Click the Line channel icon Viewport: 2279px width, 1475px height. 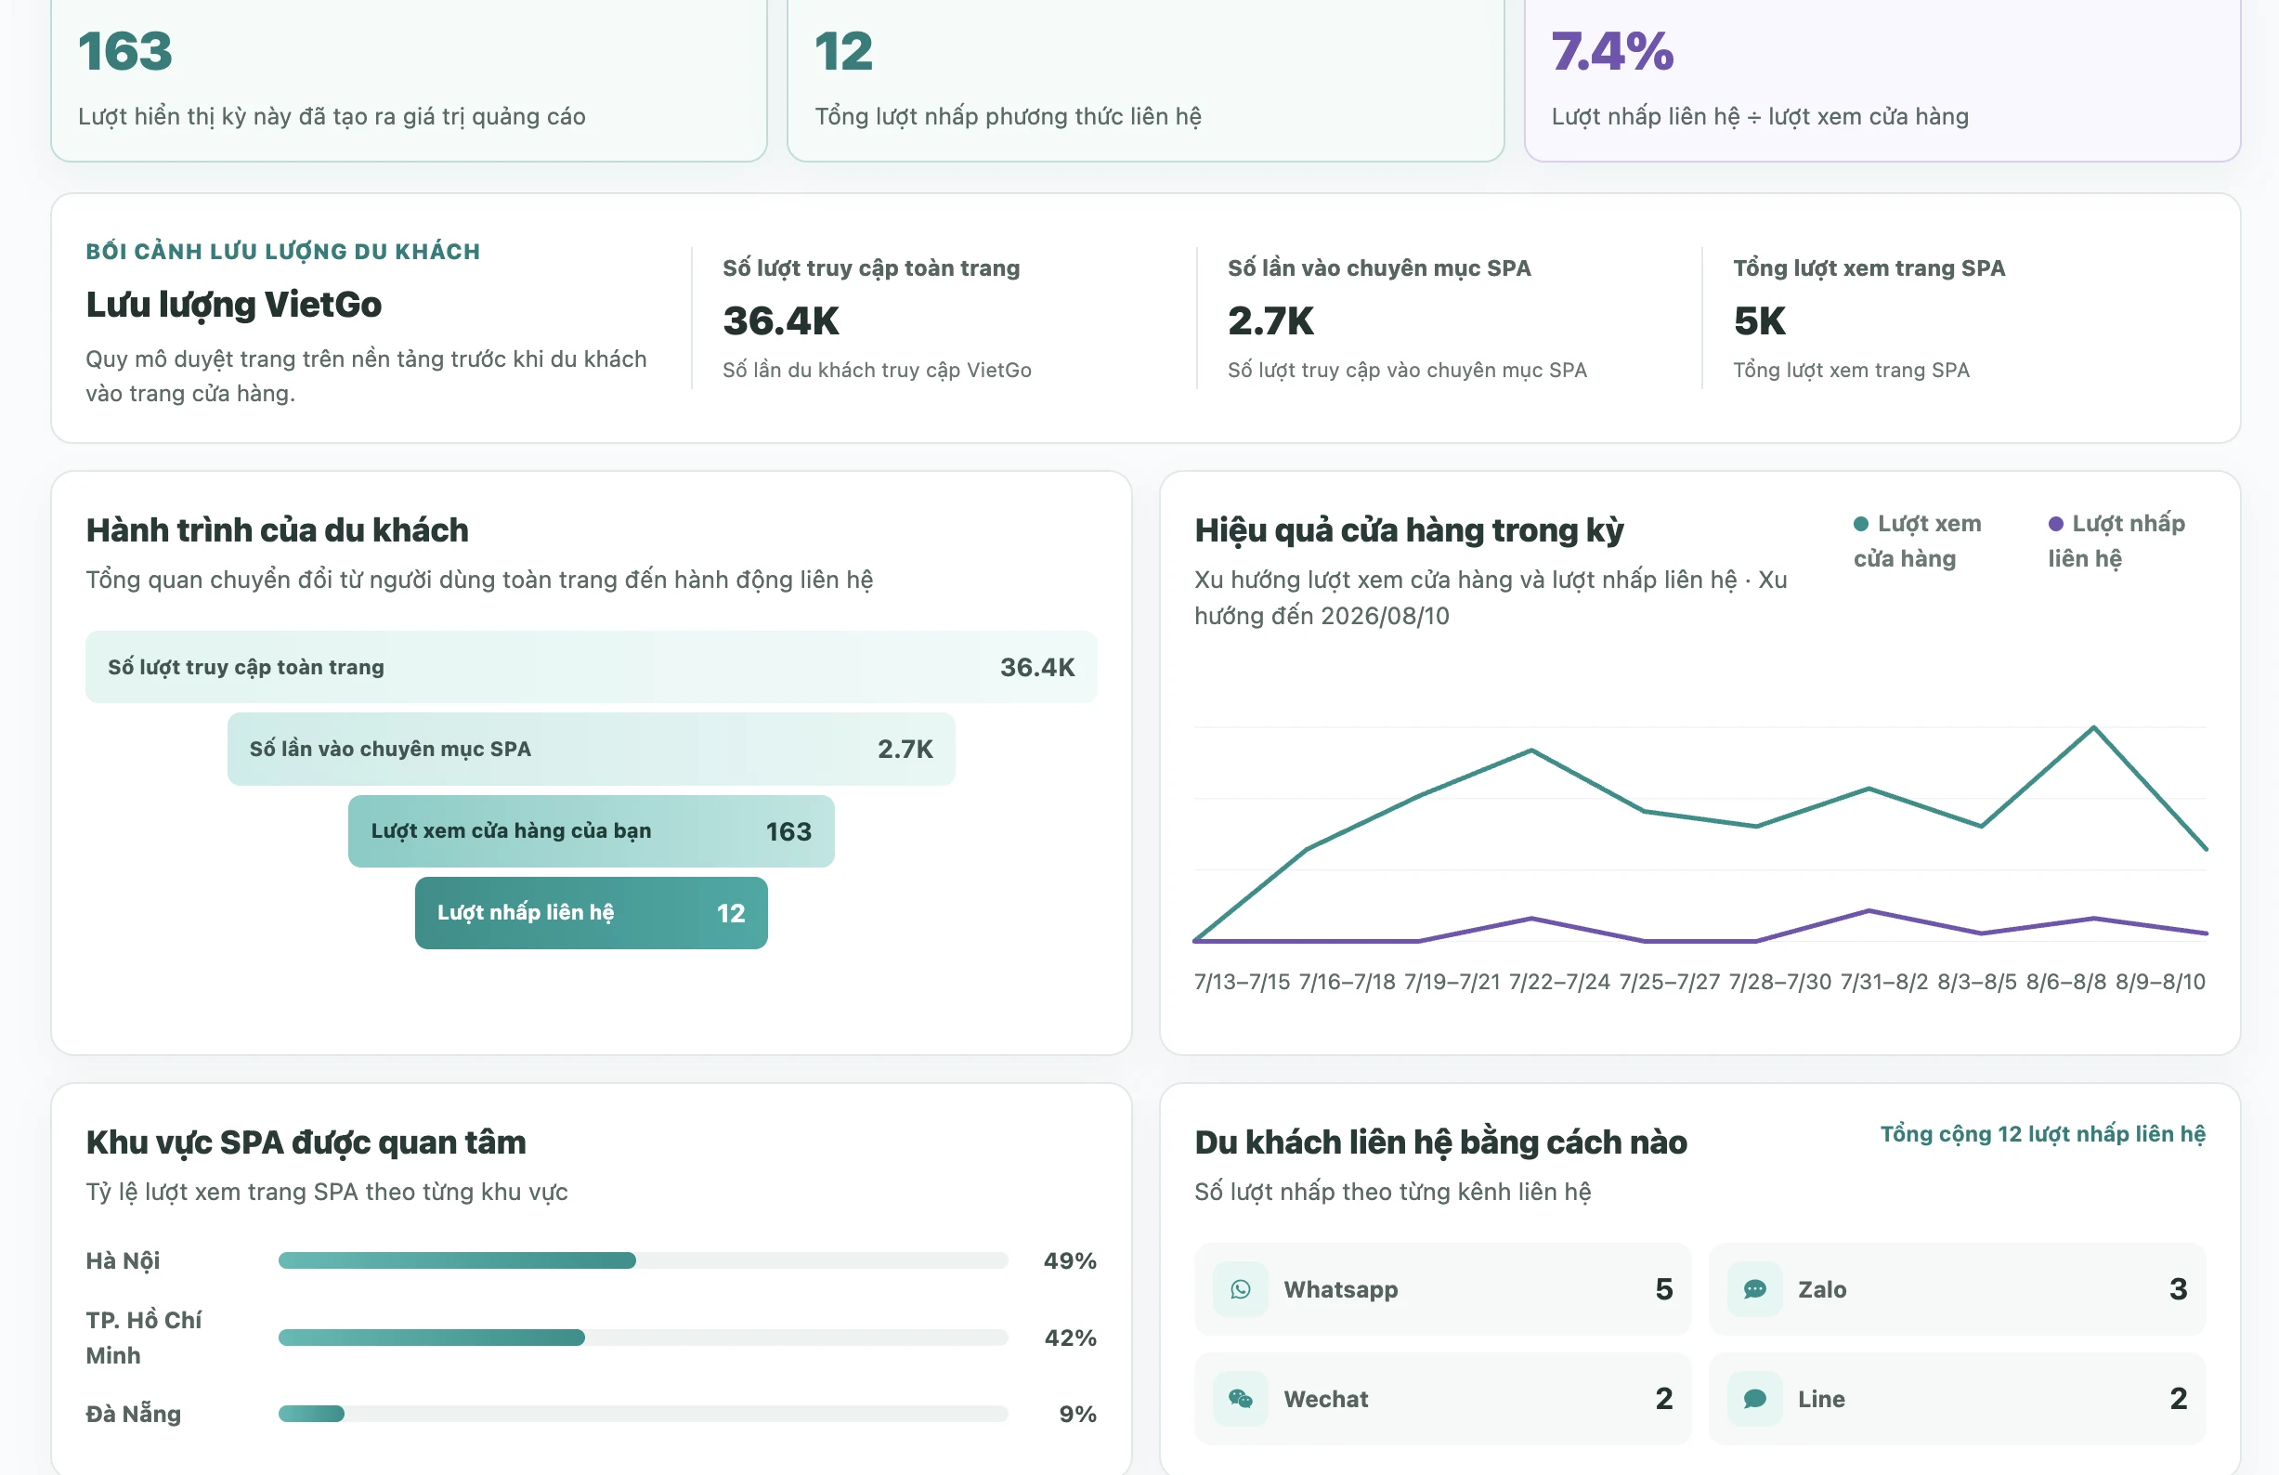pos(1754,1400)
